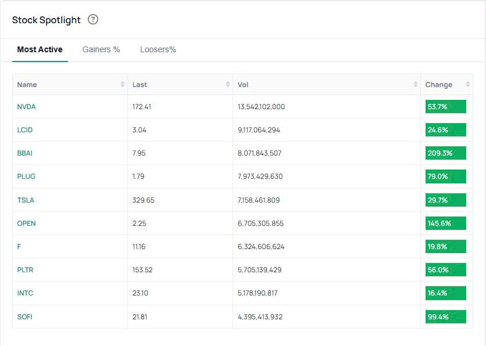
Task: Open the TSLA stock link
Action: coord(26,200)
